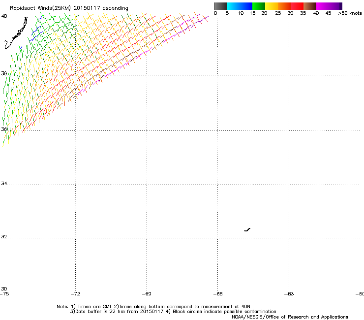The height and width of the screenshot is (320, 364).
Task: Click the latitude label 38
Action: point(4,73)
